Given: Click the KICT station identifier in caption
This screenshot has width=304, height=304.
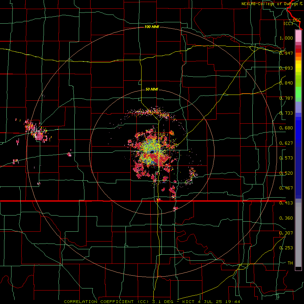Looking at the screenshot, I should [x=188, y=302].
